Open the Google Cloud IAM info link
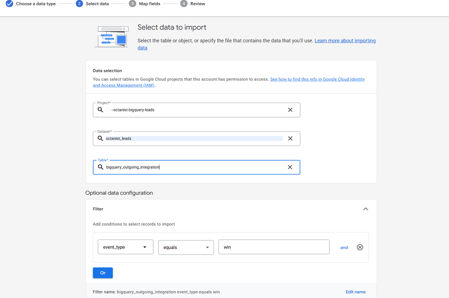This screenshot has width=449, height=298. tap(317, 79)
